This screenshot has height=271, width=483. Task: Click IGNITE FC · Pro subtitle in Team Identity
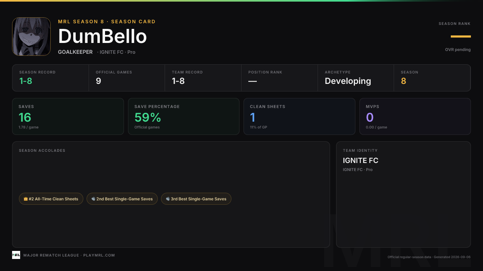click(358, 170)
